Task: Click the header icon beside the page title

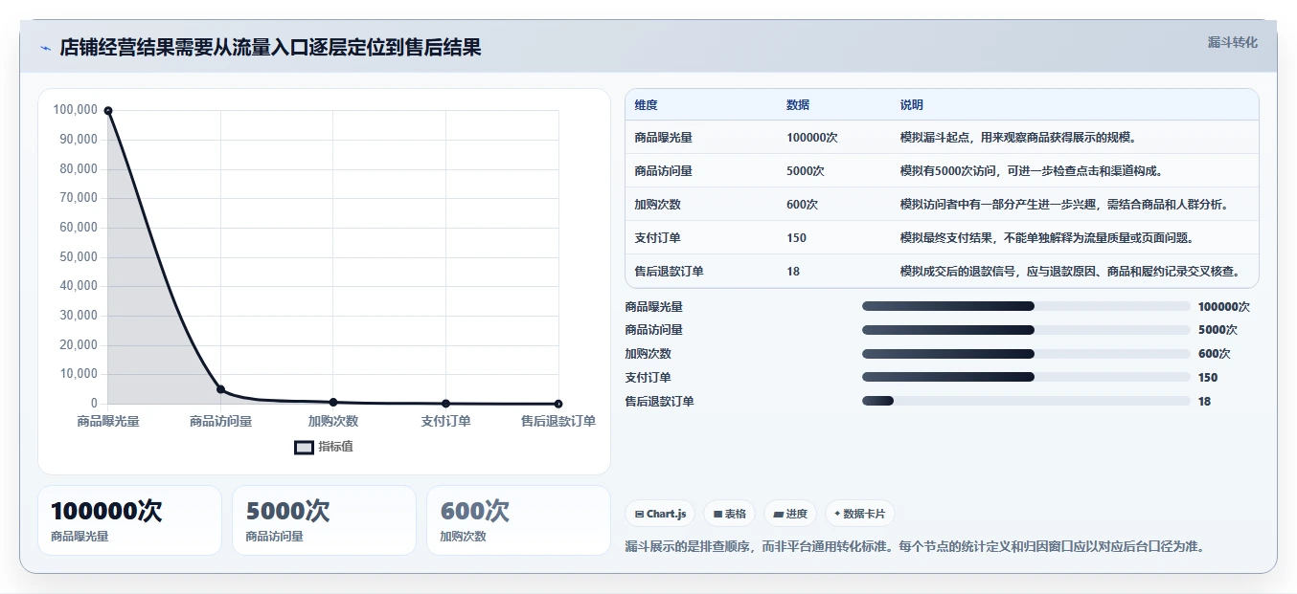Action: 45,48
